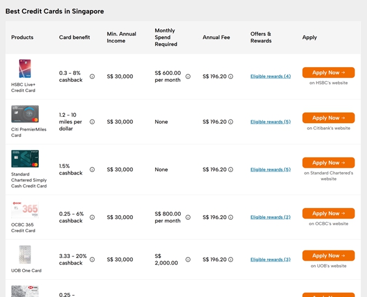Click the Min. Annual Income column header
The image size is (367, 297).
coord(122,37)
